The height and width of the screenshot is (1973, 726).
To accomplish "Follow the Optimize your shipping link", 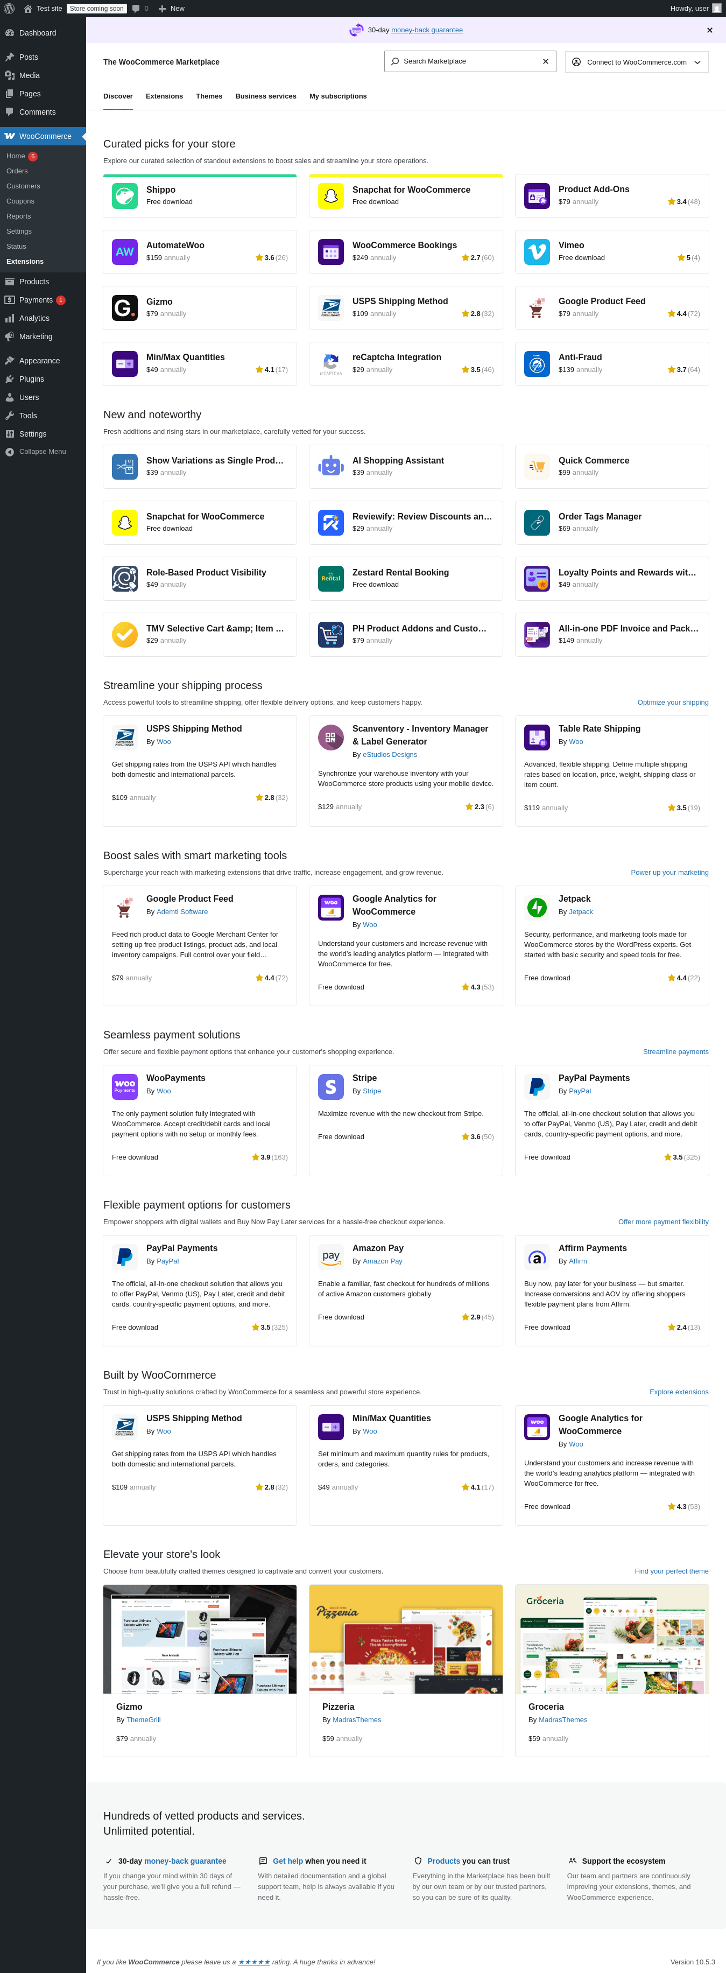I will [x=672, y=703].
